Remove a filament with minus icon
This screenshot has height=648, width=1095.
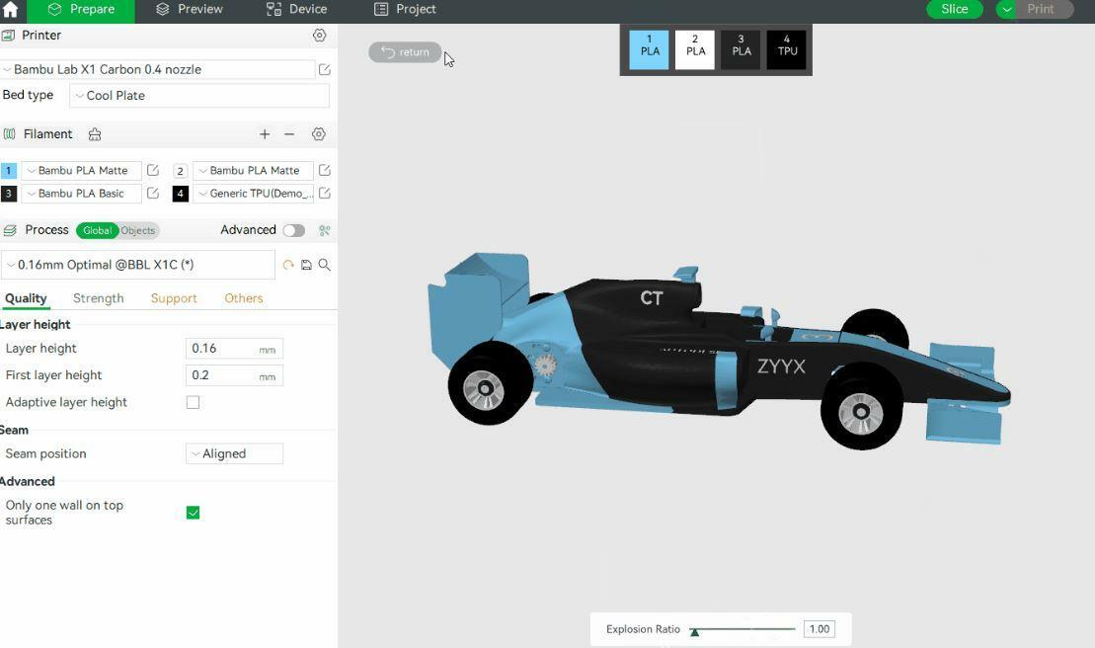[289, 134]
